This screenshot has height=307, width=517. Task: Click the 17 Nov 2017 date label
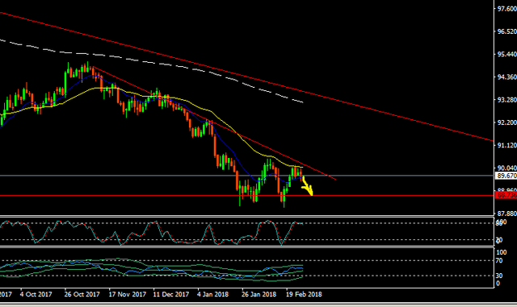tap(128, 294)
